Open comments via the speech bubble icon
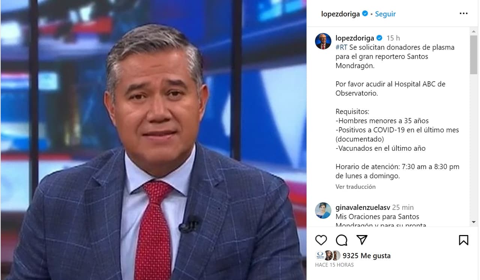Screen dimensions: 480x280 [341, 240]
